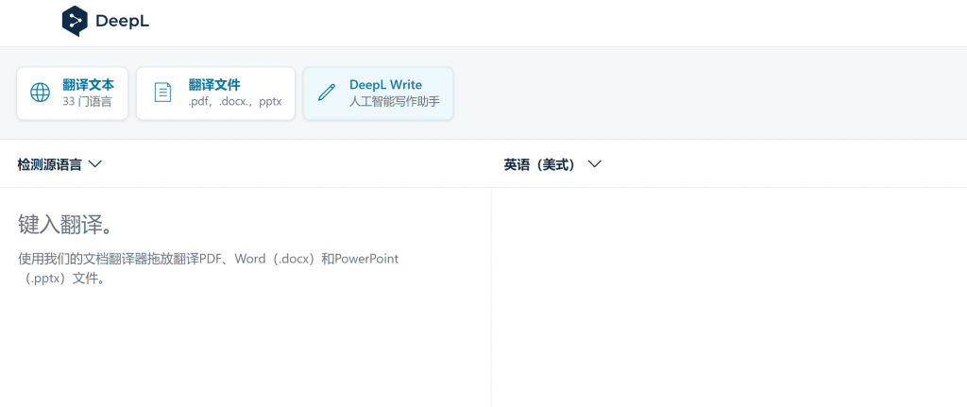
Task: Click the 33 门语言 subtitle text
Action: coord(87,102)
